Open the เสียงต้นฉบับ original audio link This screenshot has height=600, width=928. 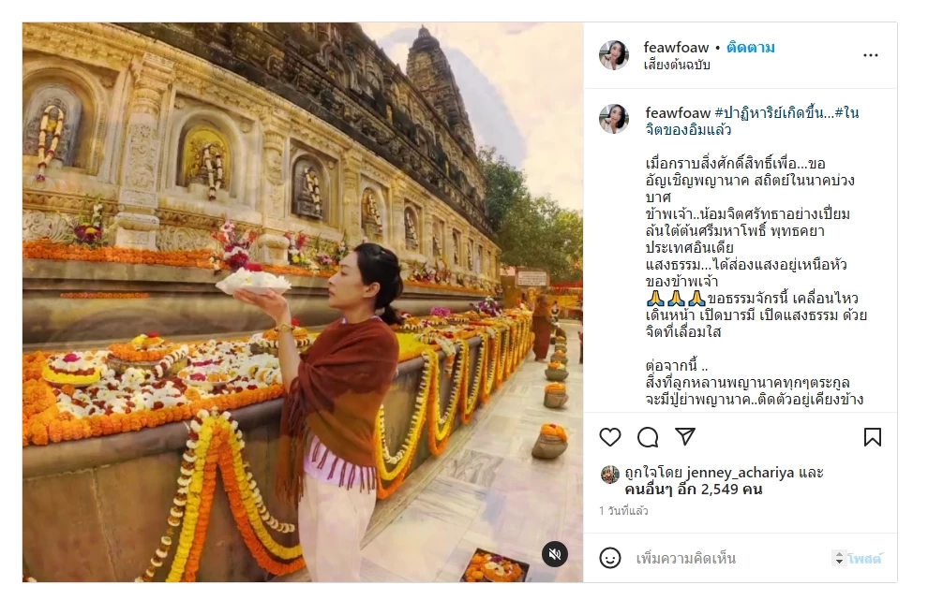coord(679,65)
